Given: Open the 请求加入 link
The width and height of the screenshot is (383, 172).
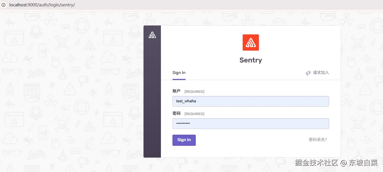Looking at the screenshot, I should click(321, 73).
